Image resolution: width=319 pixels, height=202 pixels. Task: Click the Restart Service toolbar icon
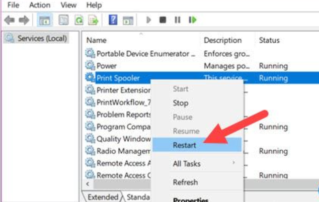193,20
